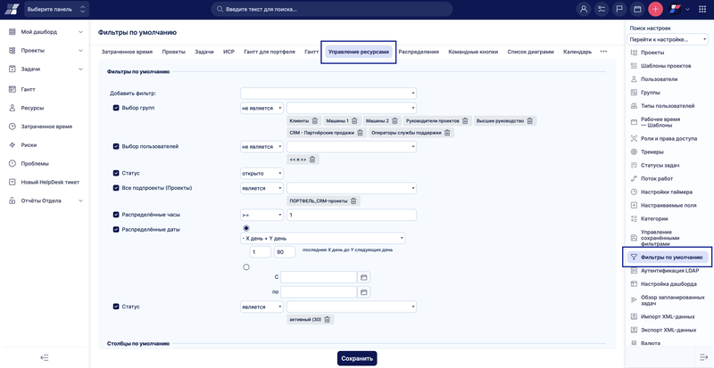Open the '- X день + Y день' dropdown
Viewport: 714px width, 368px height.
322,238
